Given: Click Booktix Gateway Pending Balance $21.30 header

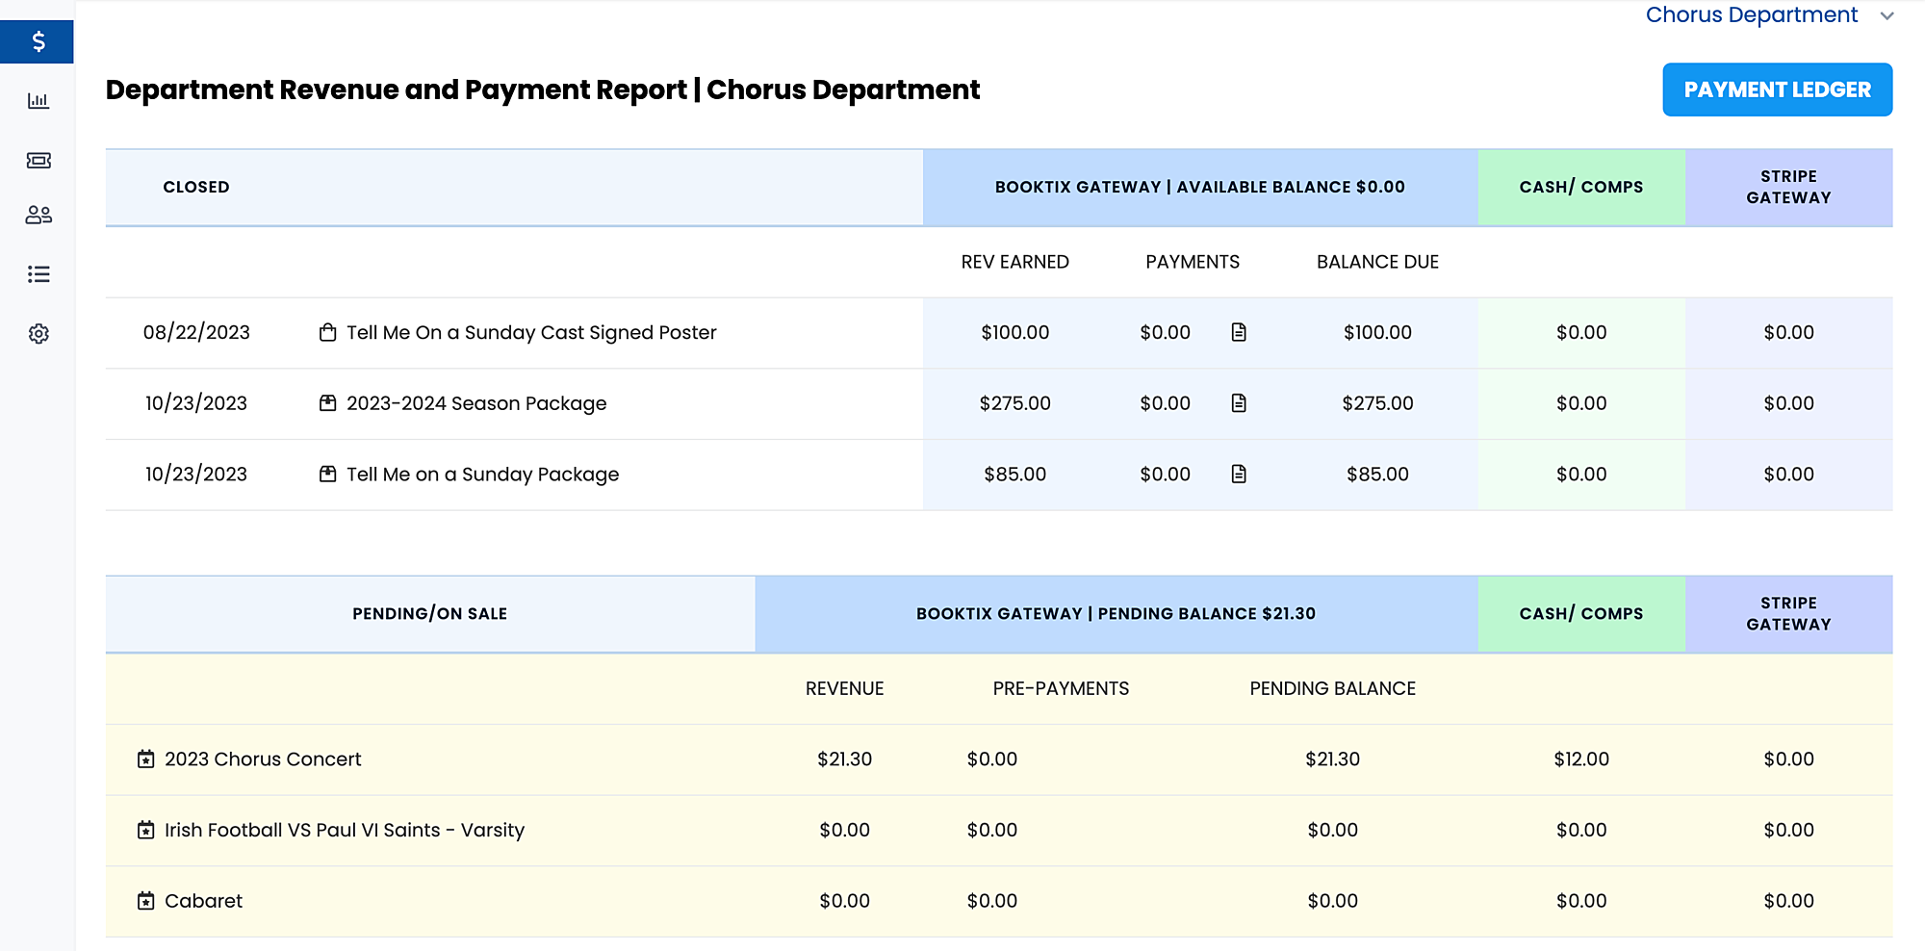Looking at the screenshot, I should [x=1116, y=614].
